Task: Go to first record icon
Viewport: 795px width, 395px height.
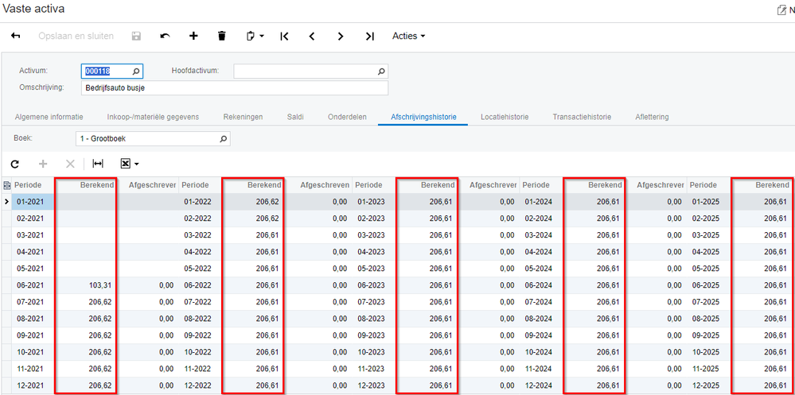Action: (x=284, y=36)
